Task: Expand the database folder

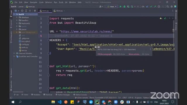Action: pos(17,17)
